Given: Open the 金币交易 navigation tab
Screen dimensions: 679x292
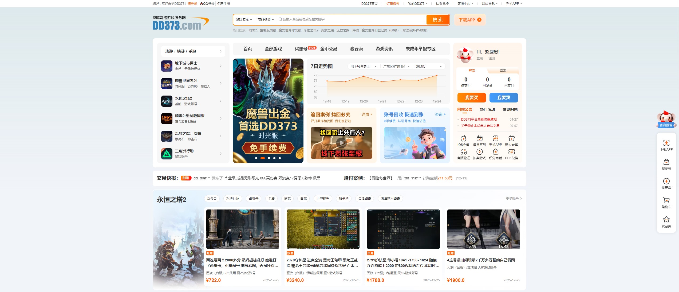Looking at the screenshot, I should click(x=329, y=49).
